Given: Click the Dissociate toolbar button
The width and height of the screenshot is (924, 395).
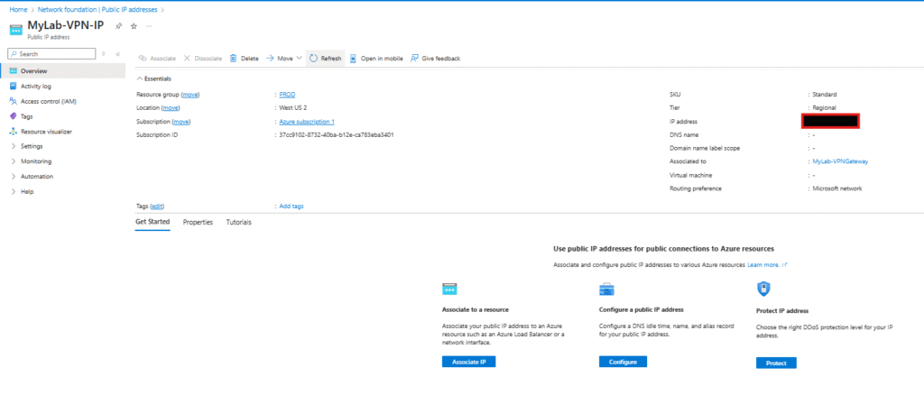Looking at the screenshot, I should tap(203, 59).
